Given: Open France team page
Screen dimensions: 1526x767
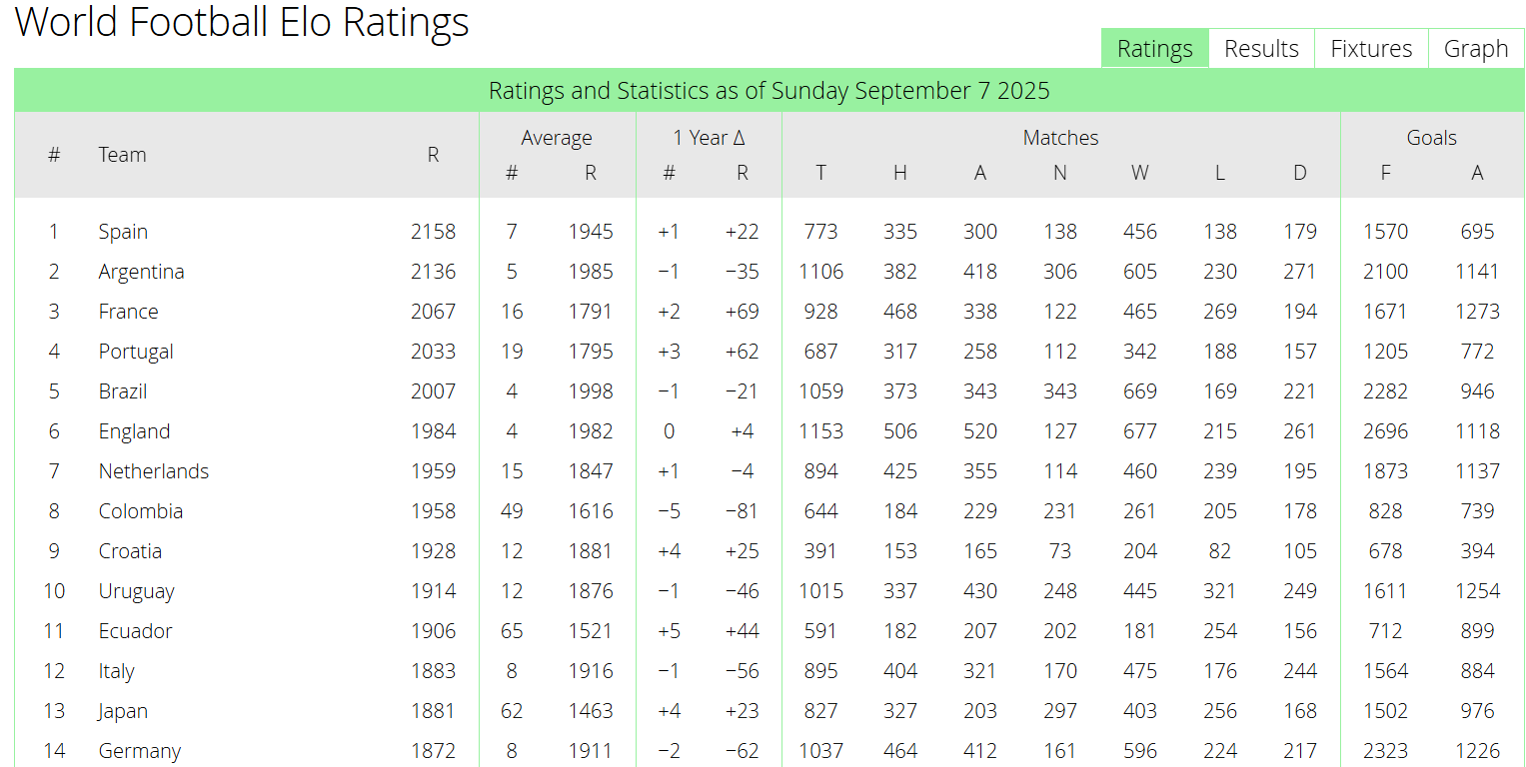Looking at the screenshot, I should pos(128,312).
